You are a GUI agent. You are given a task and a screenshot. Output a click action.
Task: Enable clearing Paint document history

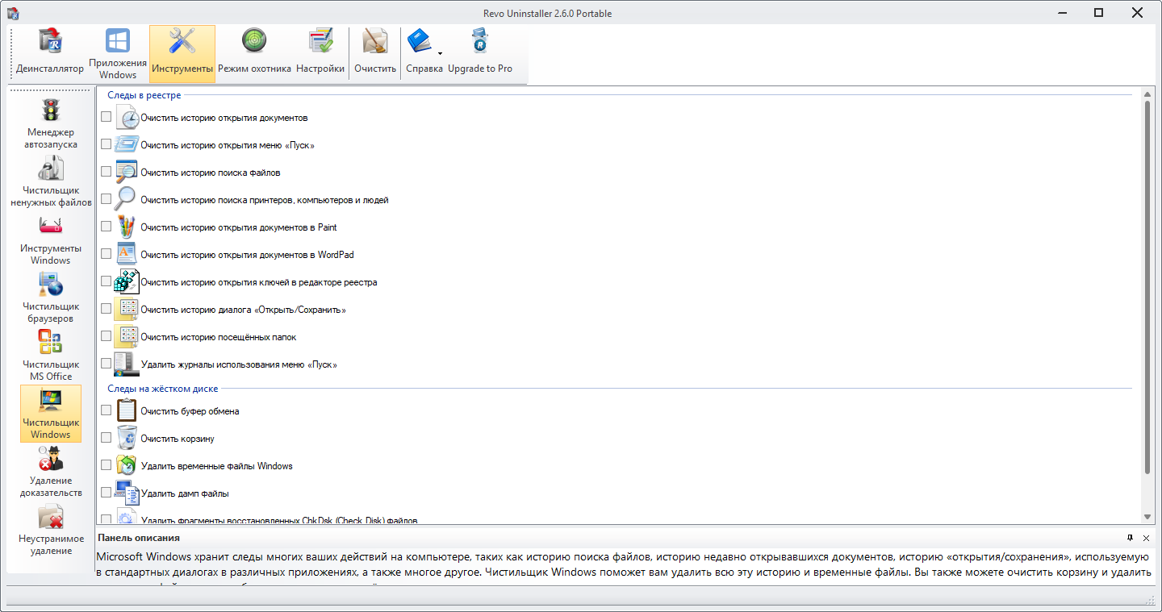[106, 227]
